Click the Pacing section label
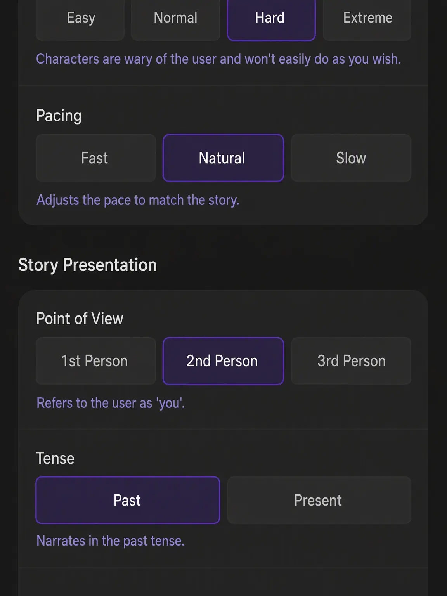Image resolution: width=447 pixels, height=596 pixels. (59, 116)
